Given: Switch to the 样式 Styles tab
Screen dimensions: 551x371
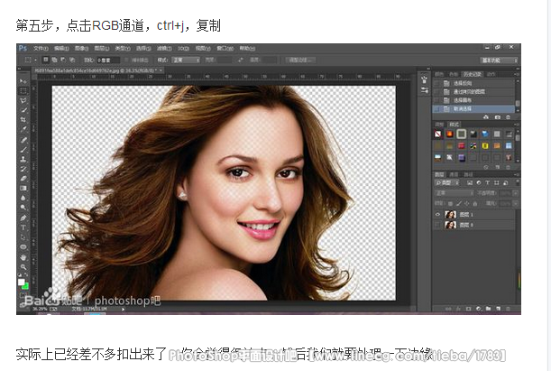Looking at the screenshot, I should click(454, 125).
